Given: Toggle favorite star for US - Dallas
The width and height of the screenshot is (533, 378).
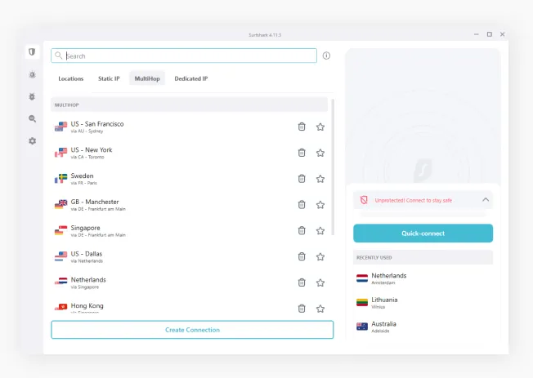Looking at the screenshot, I should coord(320,256).
